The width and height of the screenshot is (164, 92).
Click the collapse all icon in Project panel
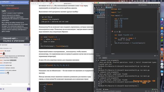pyautogui.click(x=99, y=7)
